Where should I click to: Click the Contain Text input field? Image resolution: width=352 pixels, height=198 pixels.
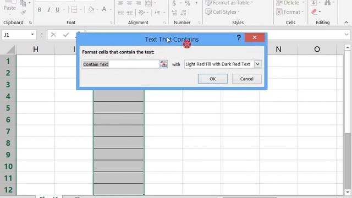120,64
